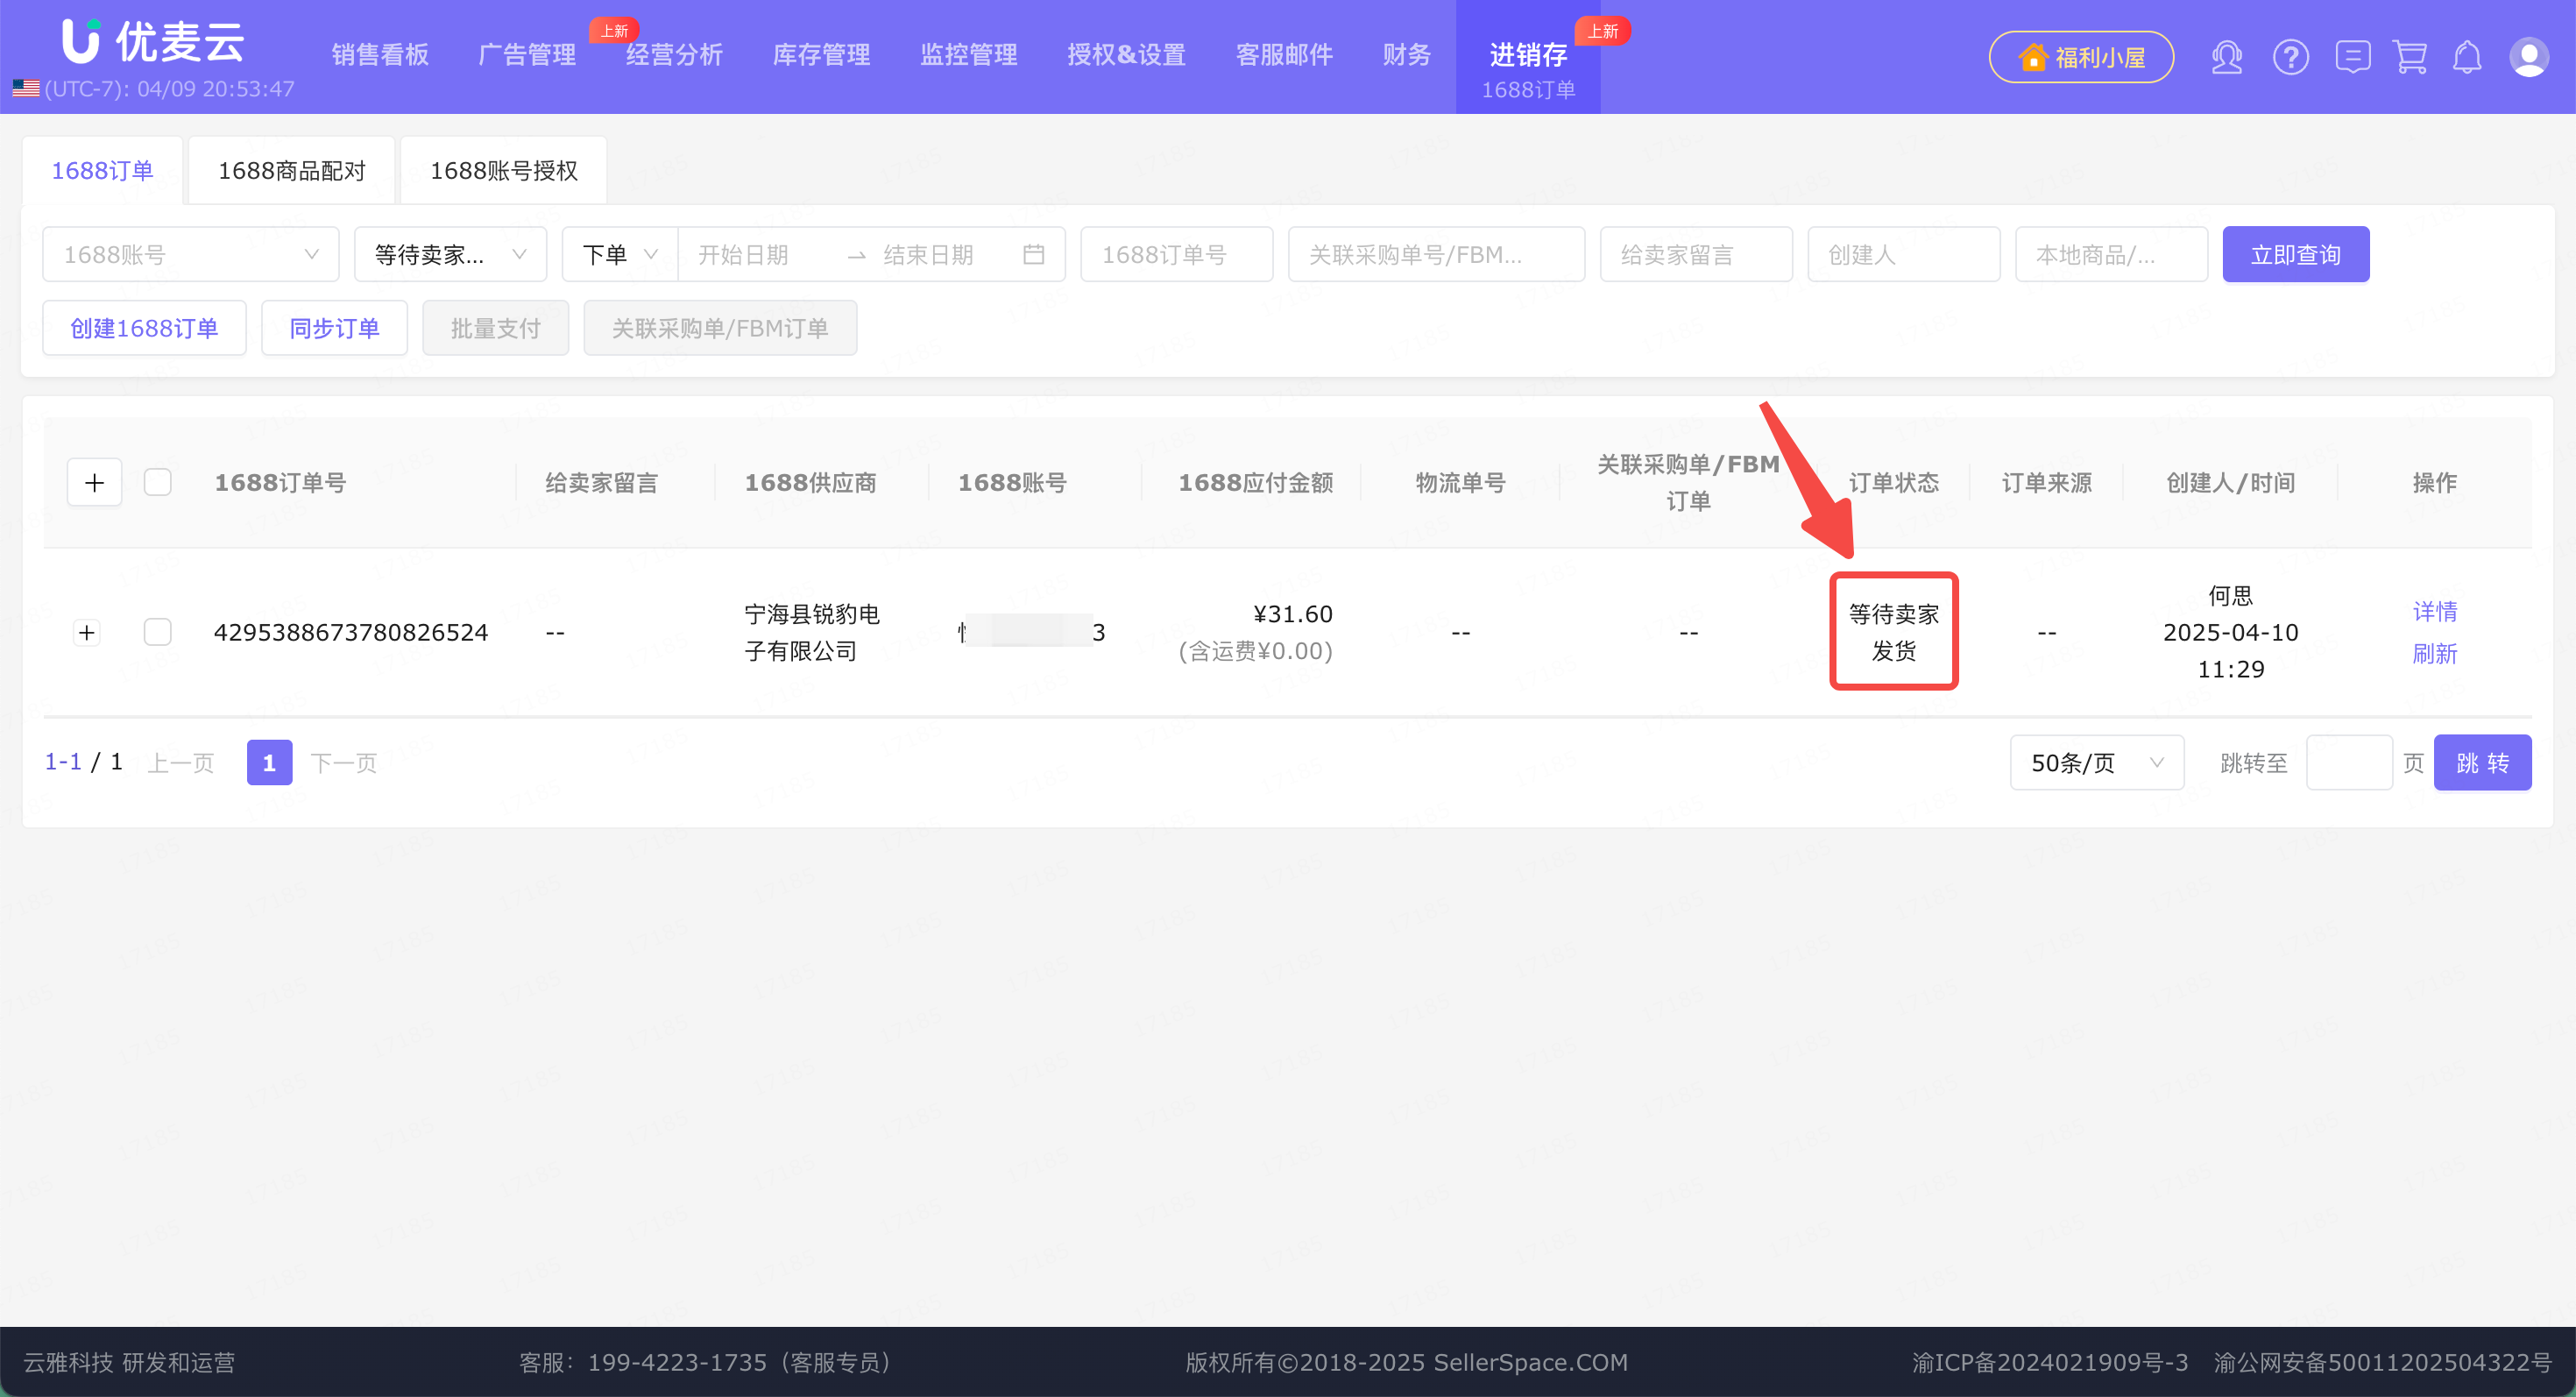
Task: Open the notification bell
Action: 2467,57
